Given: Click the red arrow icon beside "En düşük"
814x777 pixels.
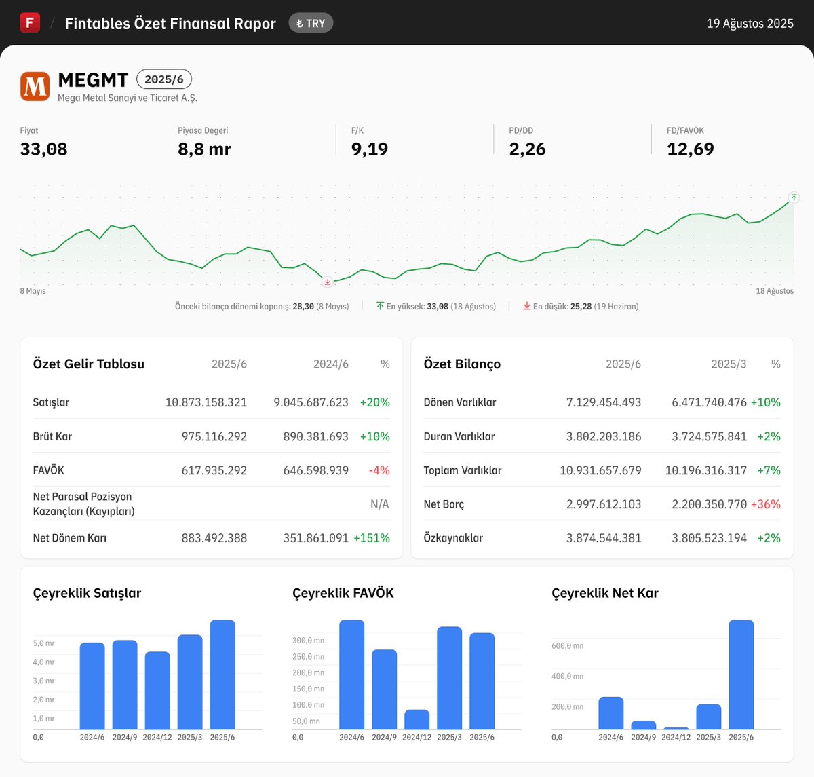Looking at the screenshot, I should 526,306.
